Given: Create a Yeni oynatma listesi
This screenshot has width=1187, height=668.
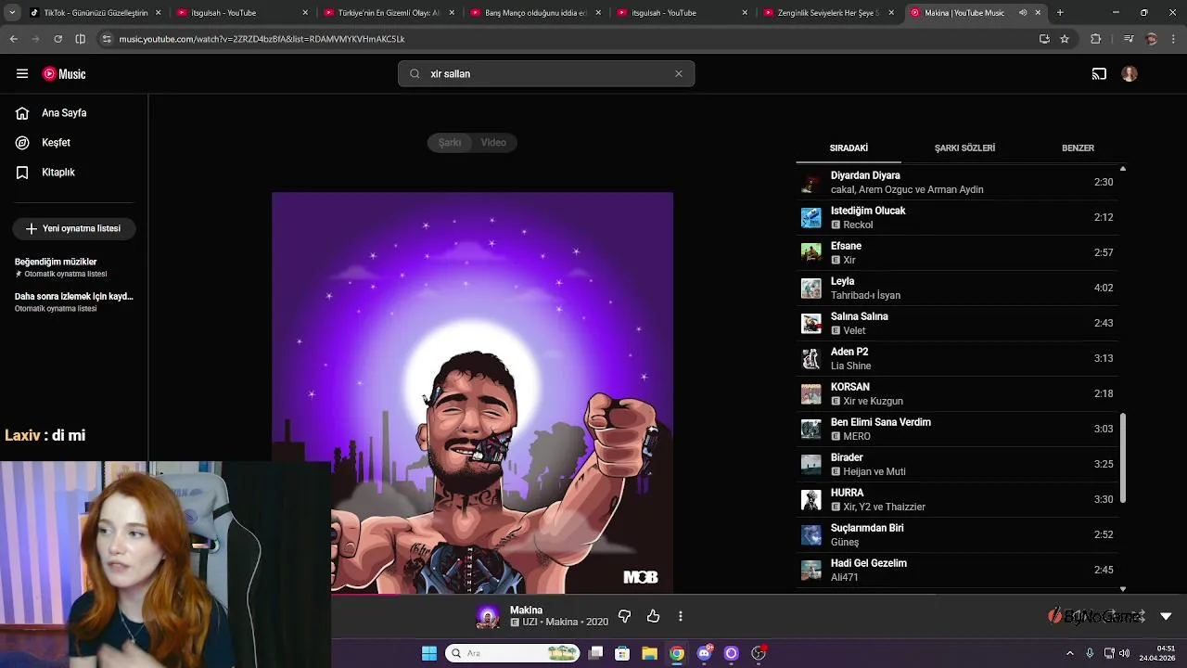Looking at the screenshot, I should [x=74, y=228].
